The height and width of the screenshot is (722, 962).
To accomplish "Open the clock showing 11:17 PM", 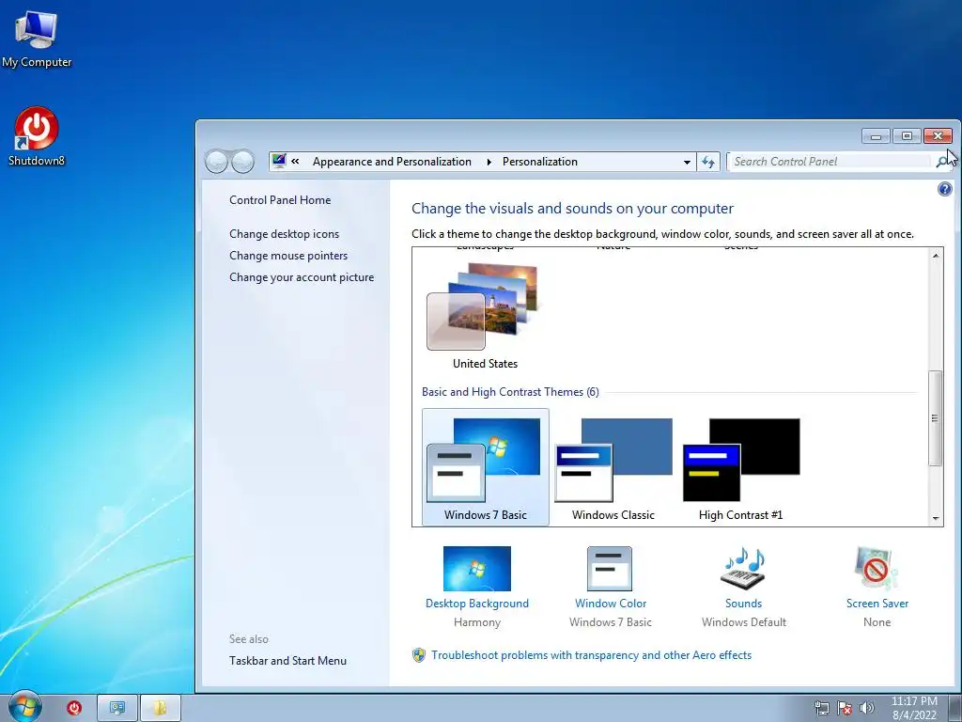I will pos(914,708).
